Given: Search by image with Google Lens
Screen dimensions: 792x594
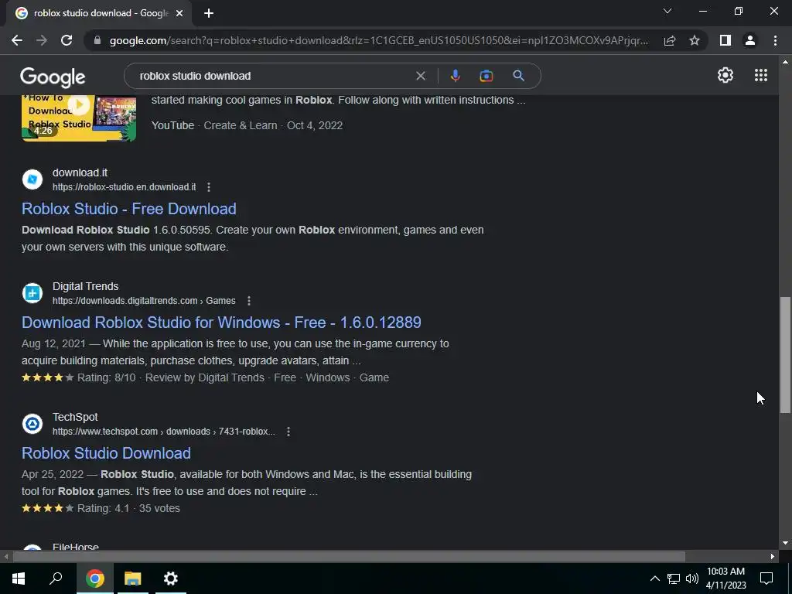Looking at the screenshot, I should tap(486, 76).
